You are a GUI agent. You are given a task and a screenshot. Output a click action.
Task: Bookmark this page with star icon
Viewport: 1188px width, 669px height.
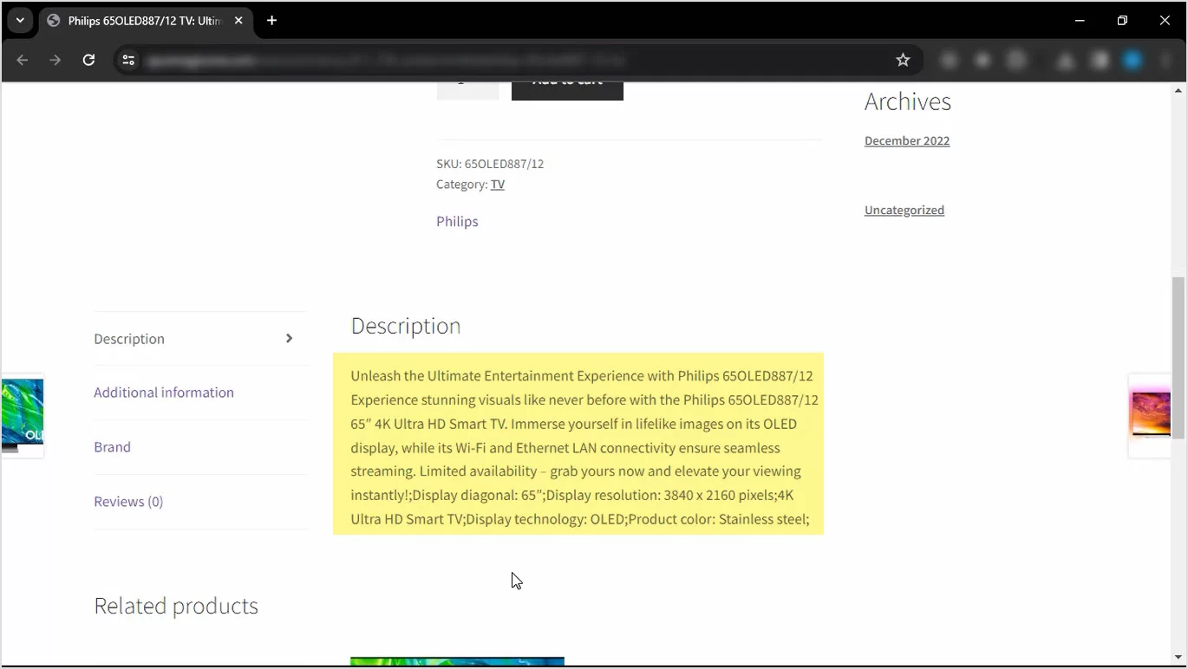click(903, 60)
